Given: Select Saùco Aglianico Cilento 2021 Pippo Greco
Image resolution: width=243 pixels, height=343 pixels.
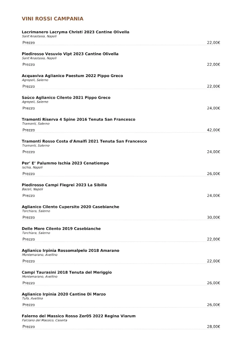Looking at the screenshot, I should pyautogui.click(x=66, y=98).
